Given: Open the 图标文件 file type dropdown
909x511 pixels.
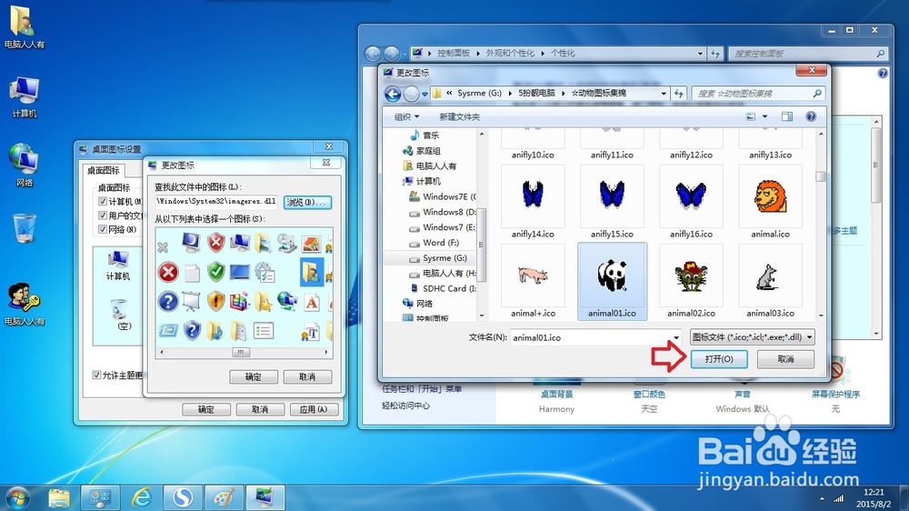Looking at the screenshot, I should (752, 337).
